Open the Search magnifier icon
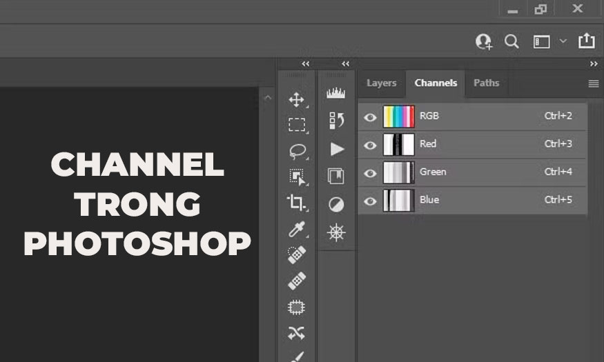The width and height of the screenshot is (604, 362). (512, 41)
